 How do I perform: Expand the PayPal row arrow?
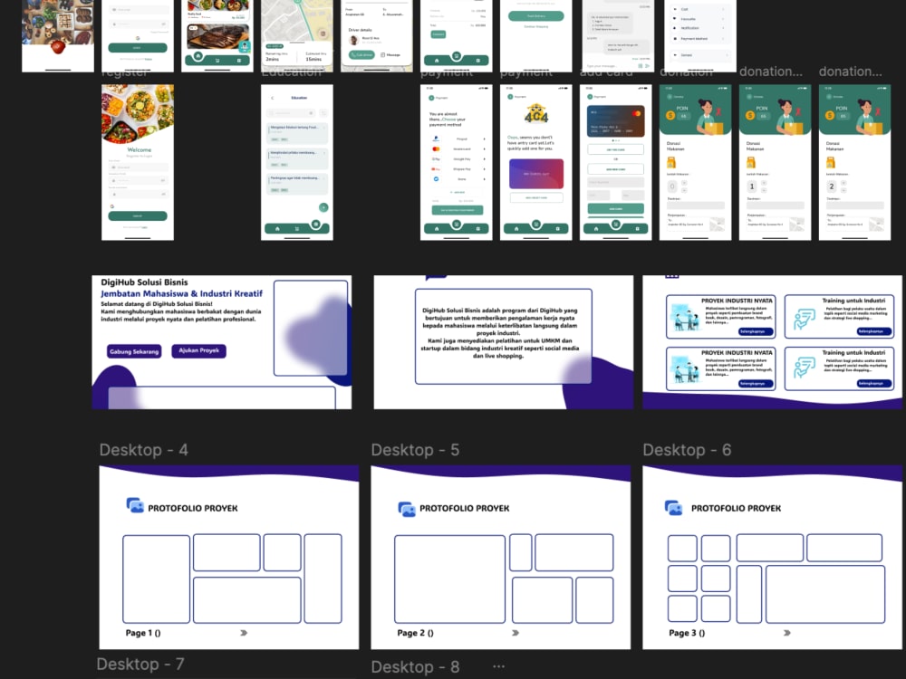click(484, 139)
